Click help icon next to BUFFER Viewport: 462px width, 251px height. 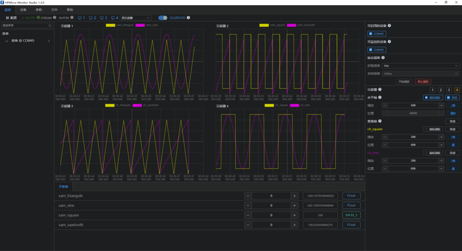[x=72, y=18]
